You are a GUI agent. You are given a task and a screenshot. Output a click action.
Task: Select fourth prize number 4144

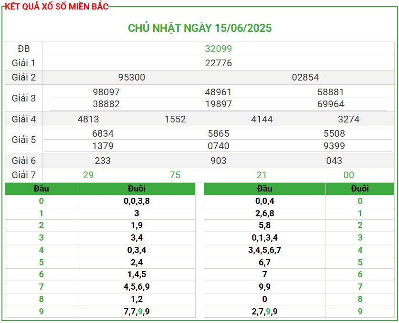(x=262, y=119)
